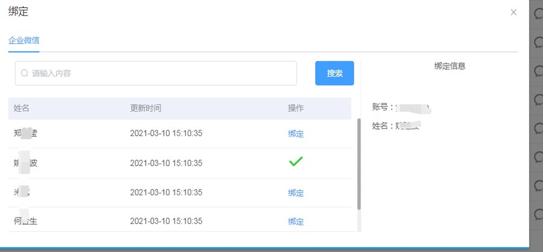The height and width of the screenshot is (252, 543).
Task: Close the 绑定 dialog with the X icon
Action: click(x=513, y=13)
